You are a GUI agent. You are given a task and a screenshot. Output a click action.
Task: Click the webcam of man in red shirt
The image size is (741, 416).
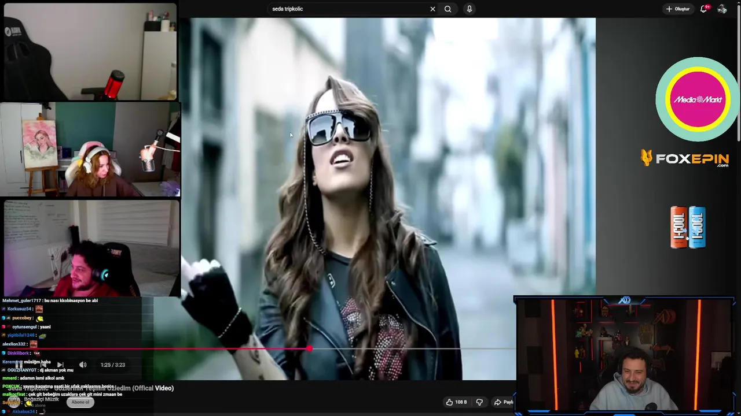click(91, 248)
